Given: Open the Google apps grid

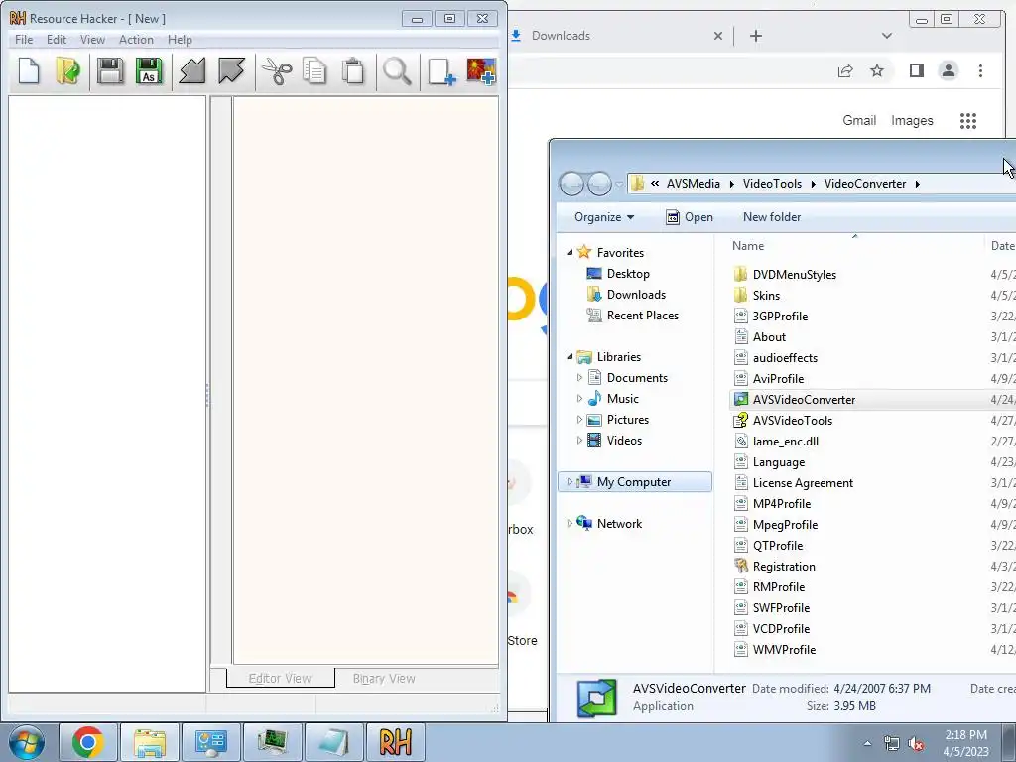Looking at the screenshot, I should coord(968,120).
